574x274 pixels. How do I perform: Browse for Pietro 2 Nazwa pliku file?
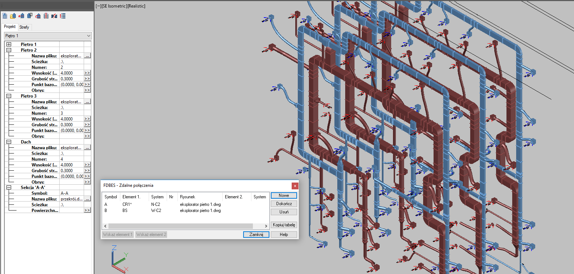coord(87,56)
